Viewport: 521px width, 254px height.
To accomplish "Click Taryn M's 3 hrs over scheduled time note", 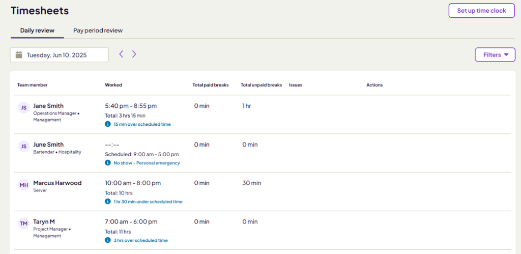I will tap(140, 240).
